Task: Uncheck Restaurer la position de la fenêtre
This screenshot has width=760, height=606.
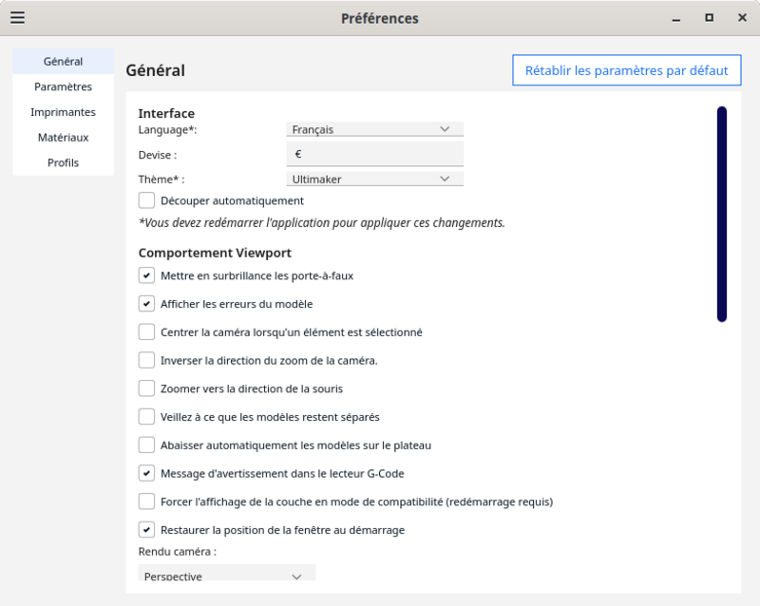Action: pyautogui.click(x=146, y=529)
